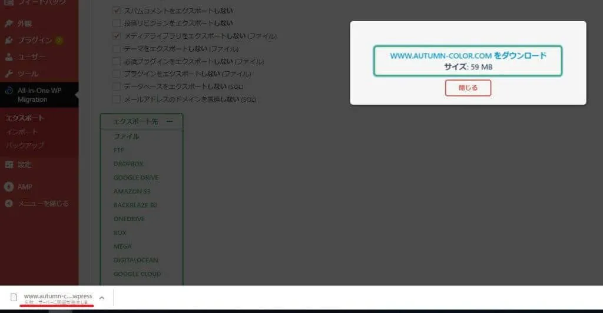Open the バックアップ submenu item

[x=25, y=145]
